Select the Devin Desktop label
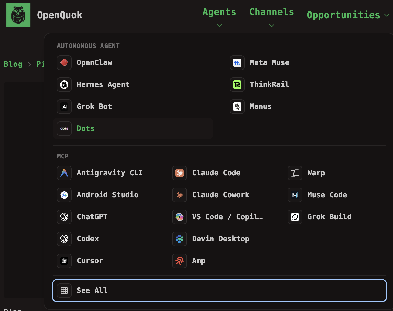This screenshot has width=393, height=311. (221, 239)
